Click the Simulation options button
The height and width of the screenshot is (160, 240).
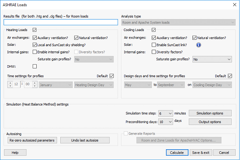[x=210, y=113]
